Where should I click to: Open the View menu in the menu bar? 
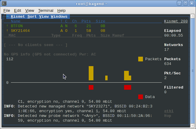pos(30,11)
